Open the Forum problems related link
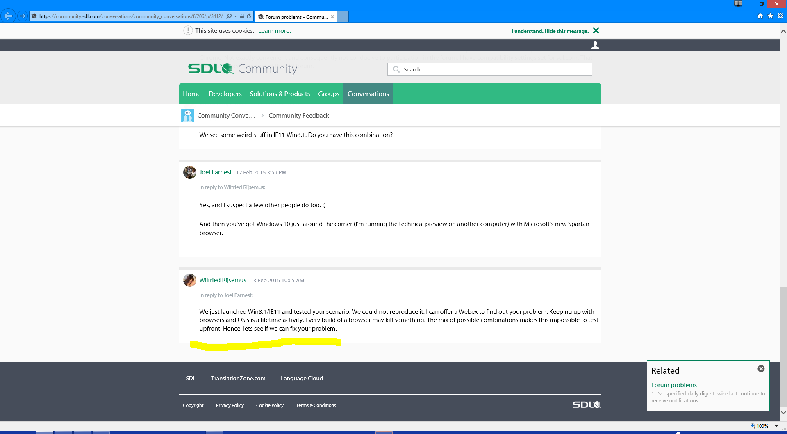The height and width of the screenshot is (434, 787). (x=674, y=385)
